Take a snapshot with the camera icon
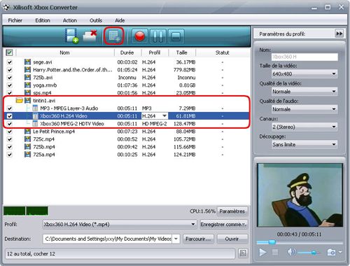The image size is (350, 266). 331,252
